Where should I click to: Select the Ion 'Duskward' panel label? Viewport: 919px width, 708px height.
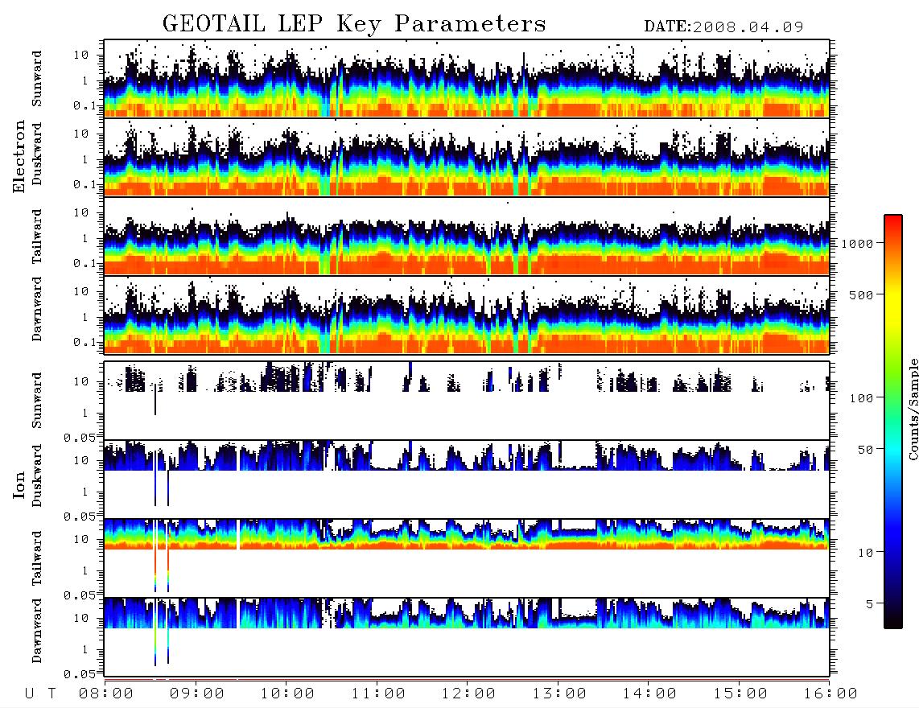click(x=36, y=475)
